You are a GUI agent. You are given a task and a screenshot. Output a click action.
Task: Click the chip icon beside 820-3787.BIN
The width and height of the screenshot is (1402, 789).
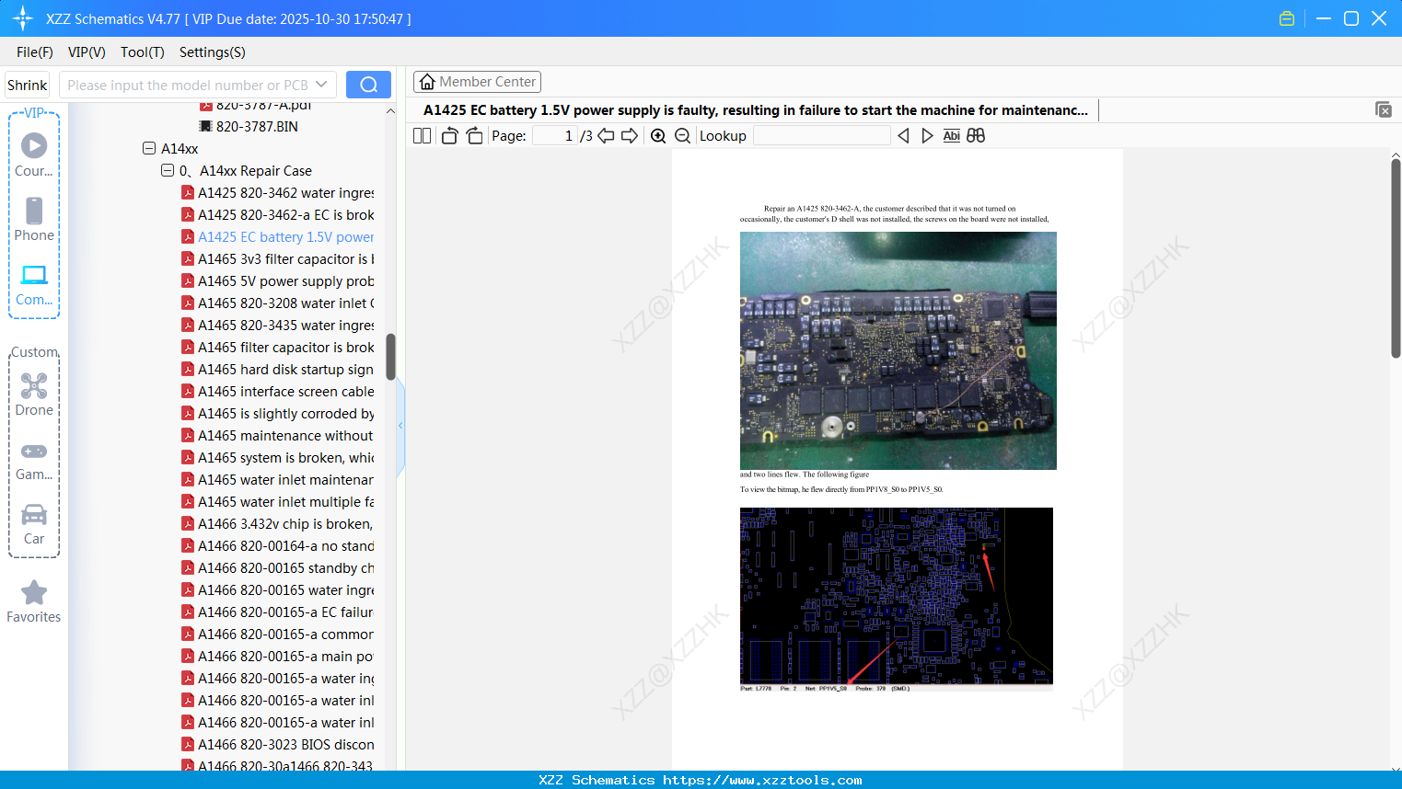pyautogui.click(x=206, y=127)
